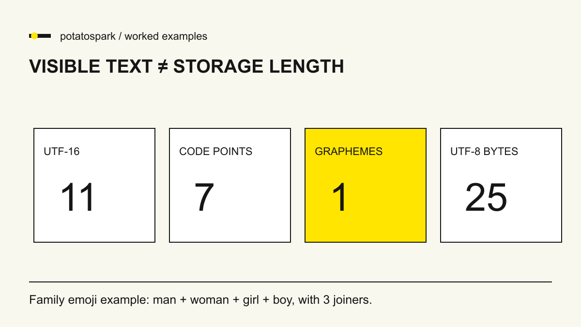Image resolution: width=581 pixels, height=327 pixels.
Task: Select the UTF-16 label
Action: pyautogui.click(x=61, y=152)
